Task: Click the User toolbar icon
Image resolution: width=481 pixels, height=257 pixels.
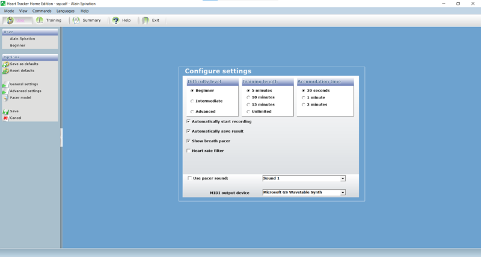Action: [x=10, y=20]
